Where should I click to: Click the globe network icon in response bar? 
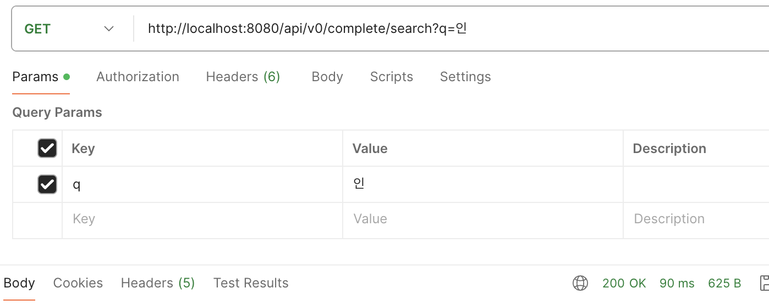pos(580,283)
